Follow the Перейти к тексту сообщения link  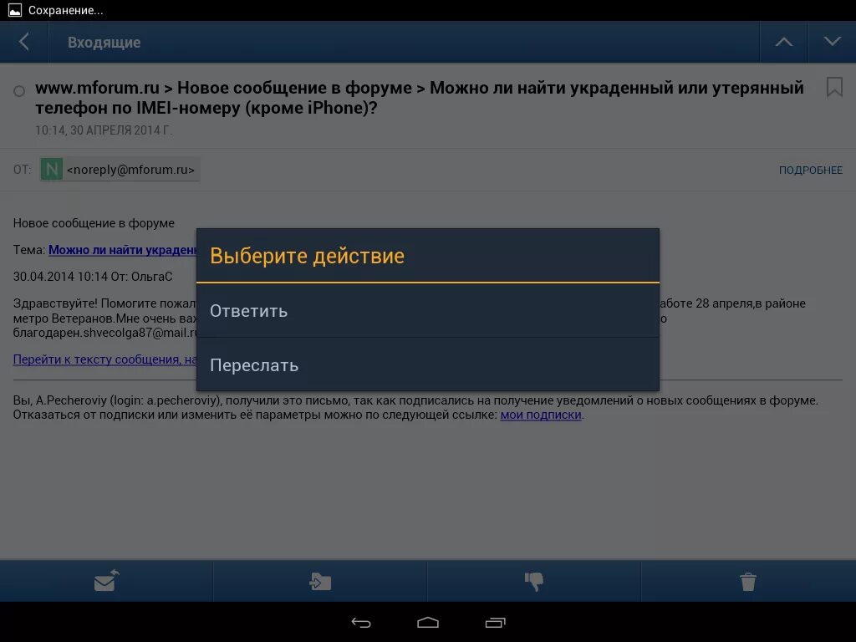[x=104, y=359]
